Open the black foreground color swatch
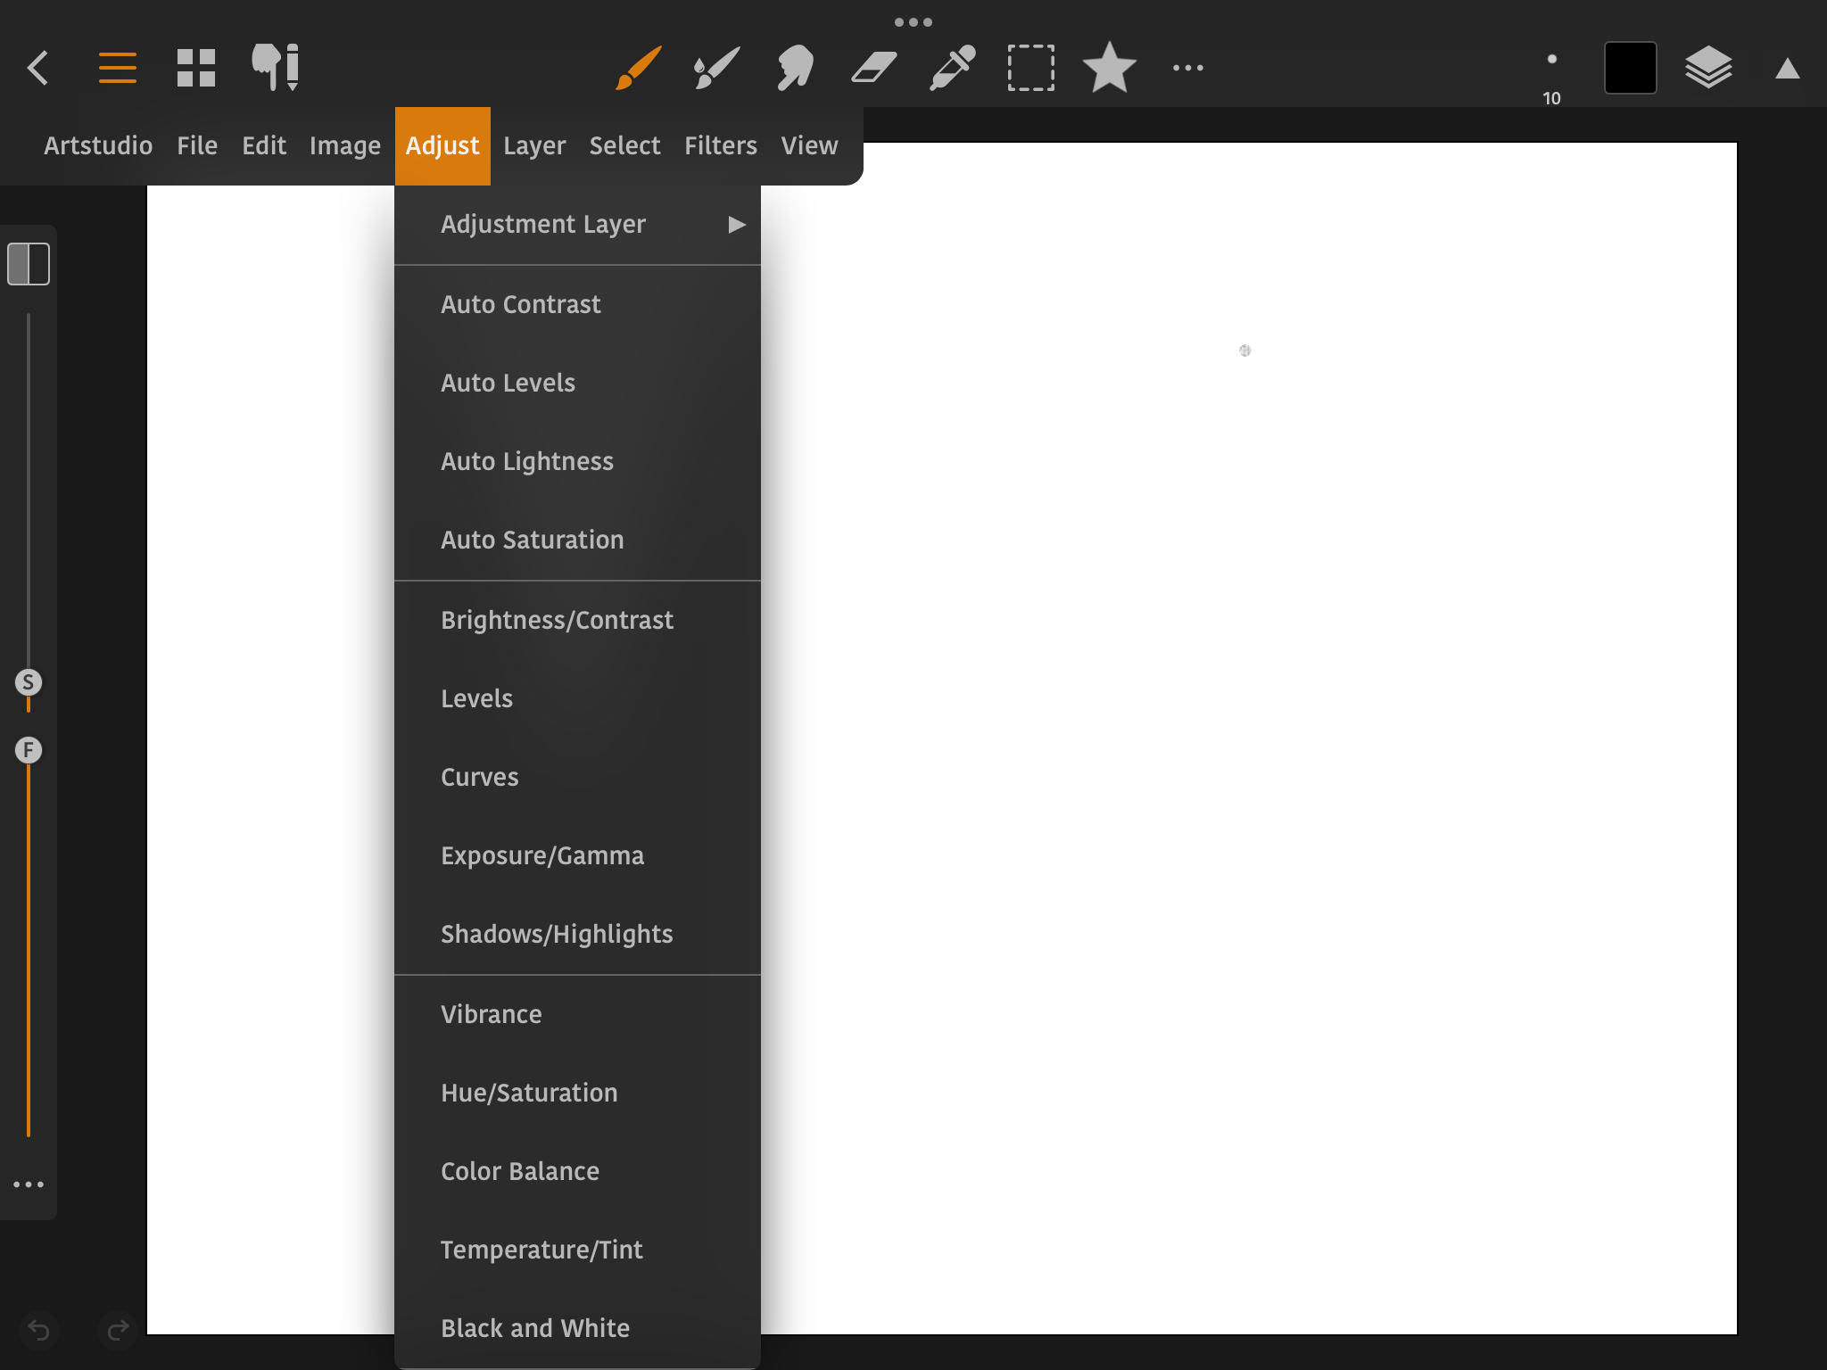This screenshot has height=1370, width=1827. (1630, 68)
